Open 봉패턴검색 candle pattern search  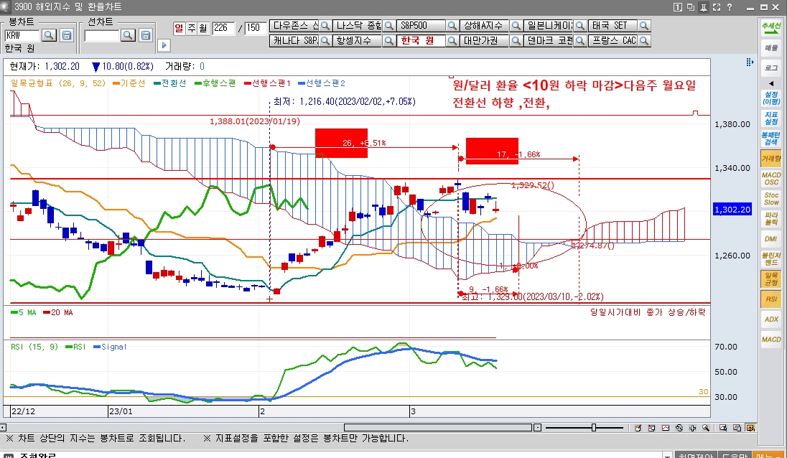click(x=771, y=139)
